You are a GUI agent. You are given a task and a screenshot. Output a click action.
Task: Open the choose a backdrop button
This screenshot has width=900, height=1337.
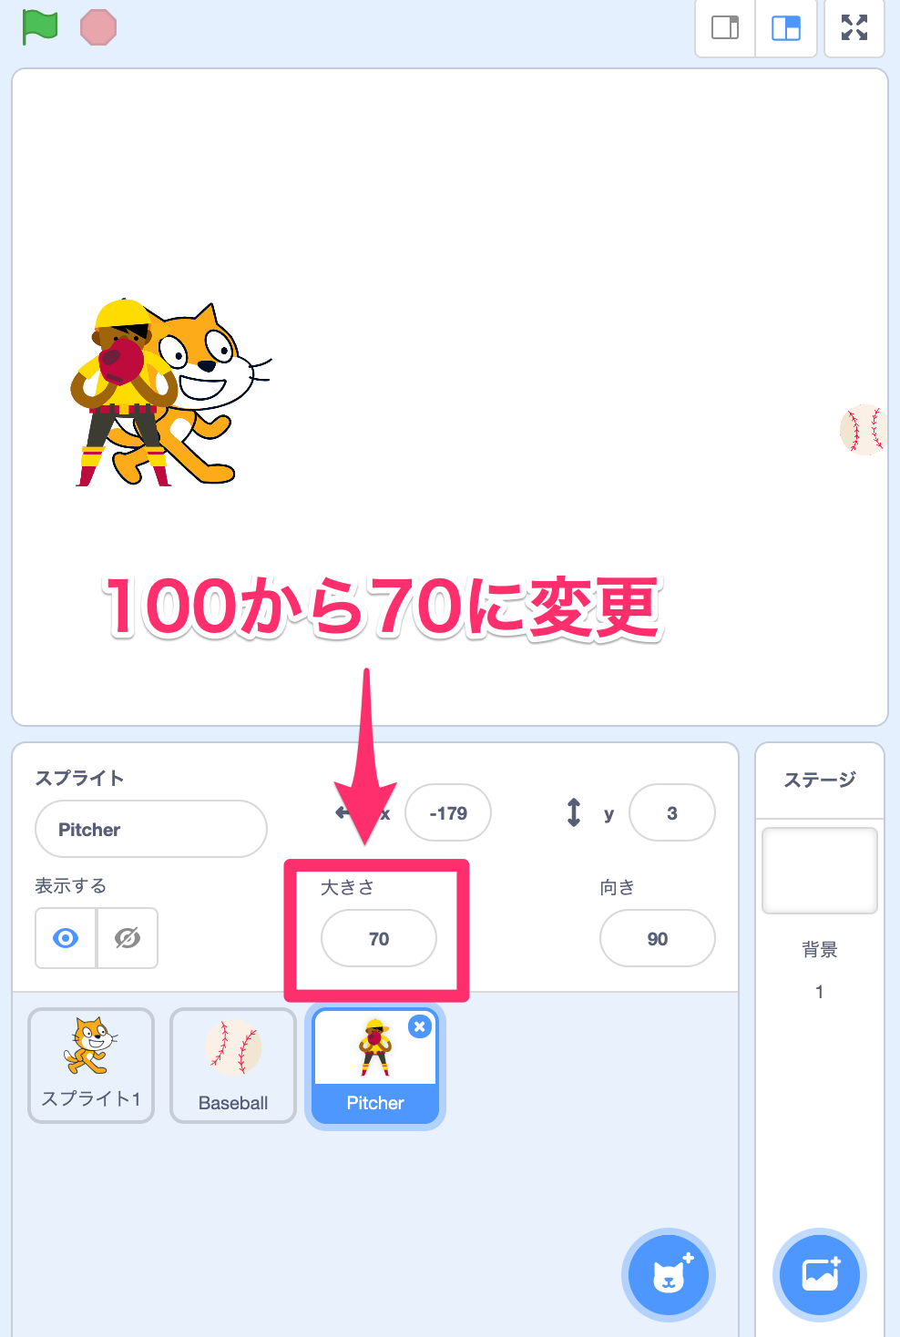click(820, 1275)
